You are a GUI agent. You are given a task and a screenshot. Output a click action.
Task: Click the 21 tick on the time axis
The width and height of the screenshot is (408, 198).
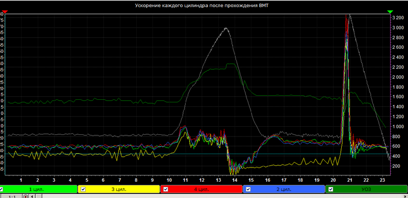(x=350, y=180)
